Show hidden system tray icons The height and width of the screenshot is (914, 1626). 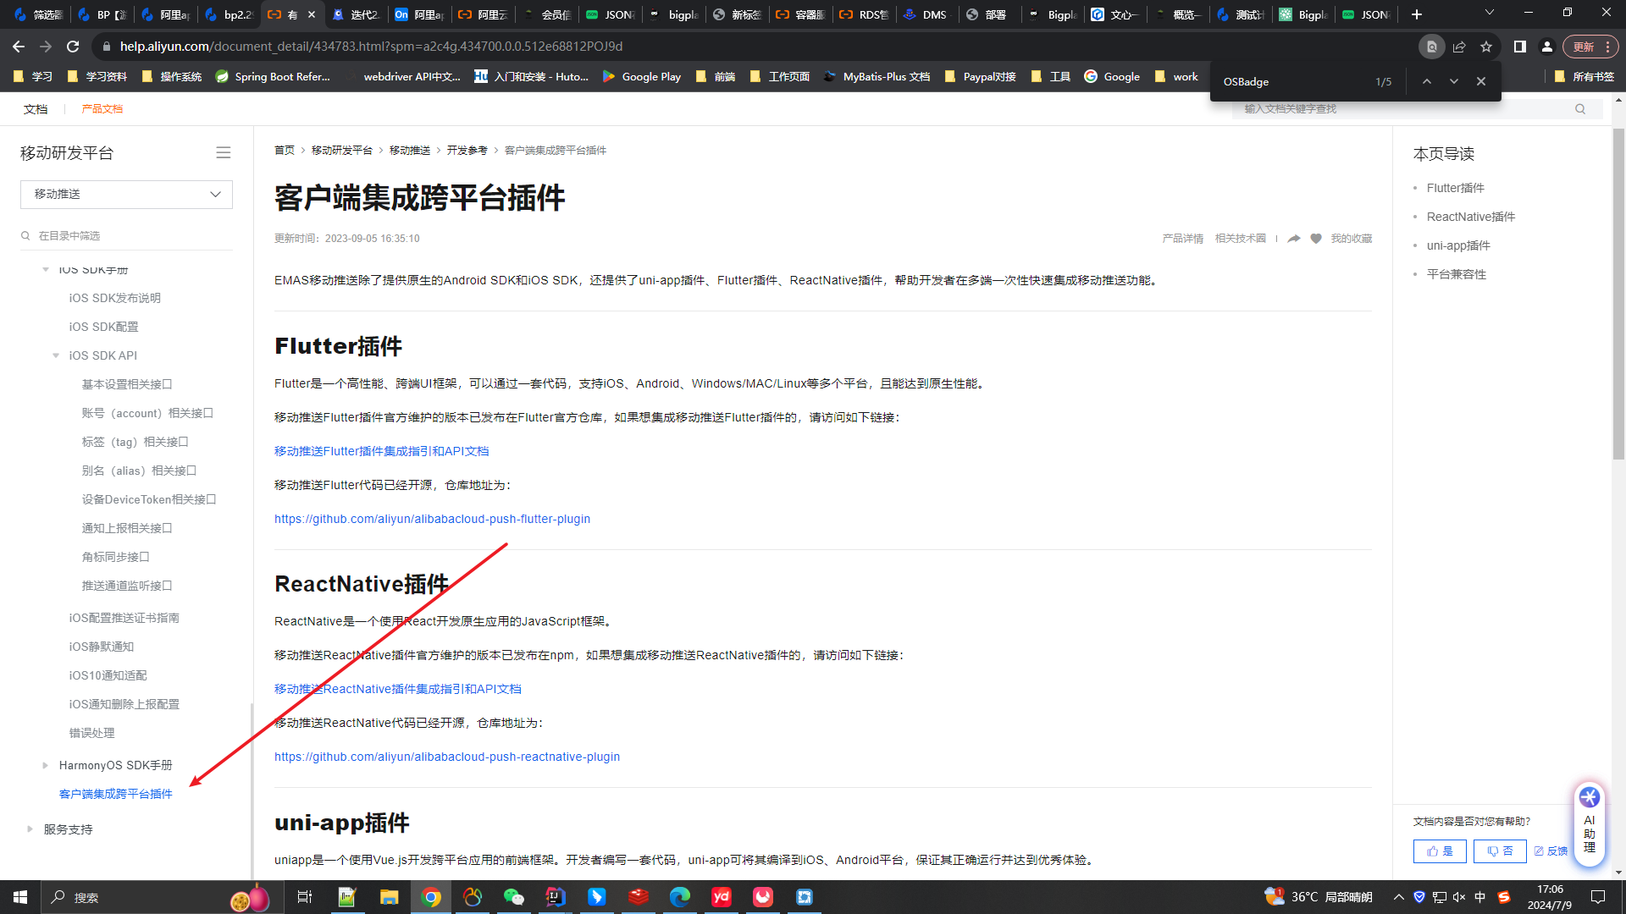(x=1398, y=897)
